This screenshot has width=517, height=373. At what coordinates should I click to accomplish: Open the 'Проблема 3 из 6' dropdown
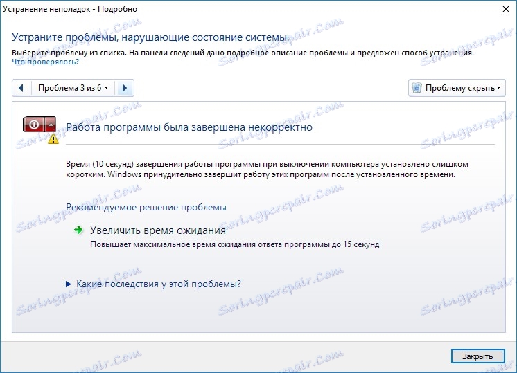pyautogui.click(x=73, y=88)
